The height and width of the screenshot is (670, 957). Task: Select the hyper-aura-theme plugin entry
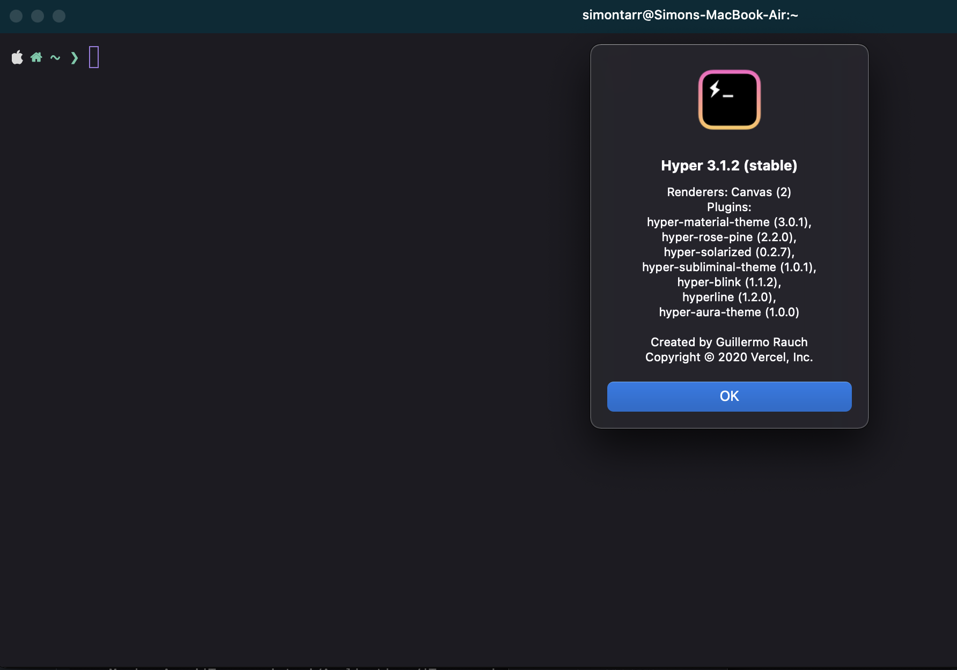click(729, 311)
